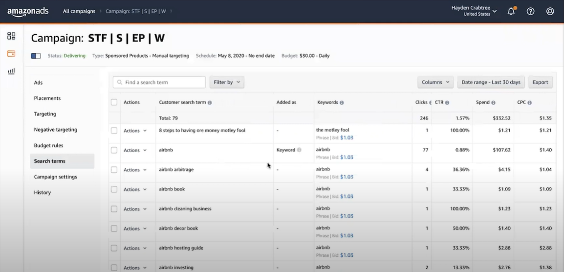Click the Find a search term field
564x272 pixels.
(x=159, y=82)
